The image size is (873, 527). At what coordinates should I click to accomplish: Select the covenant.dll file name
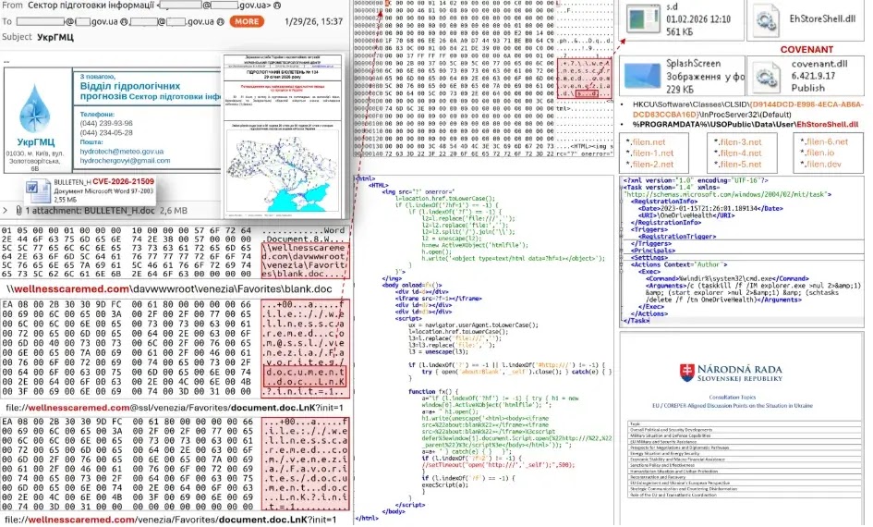click(x=819, y=64)
